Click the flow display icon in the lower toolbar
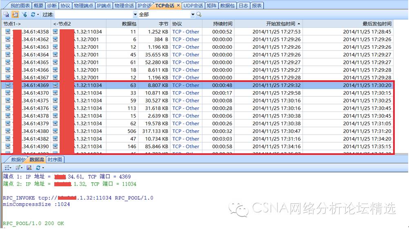 (7, 168)
